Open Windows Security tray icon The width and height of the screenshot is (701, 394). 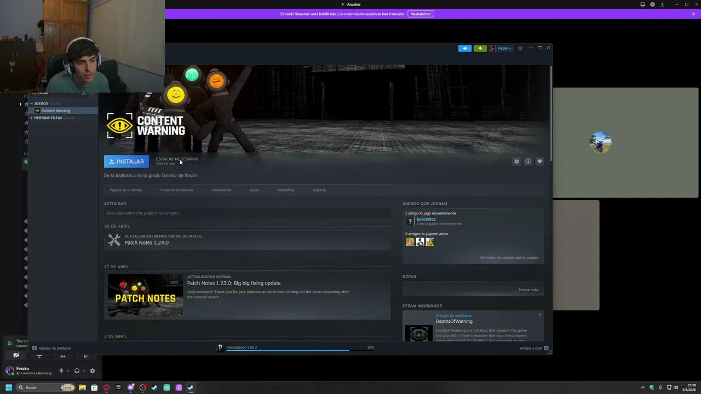(653, 387)
